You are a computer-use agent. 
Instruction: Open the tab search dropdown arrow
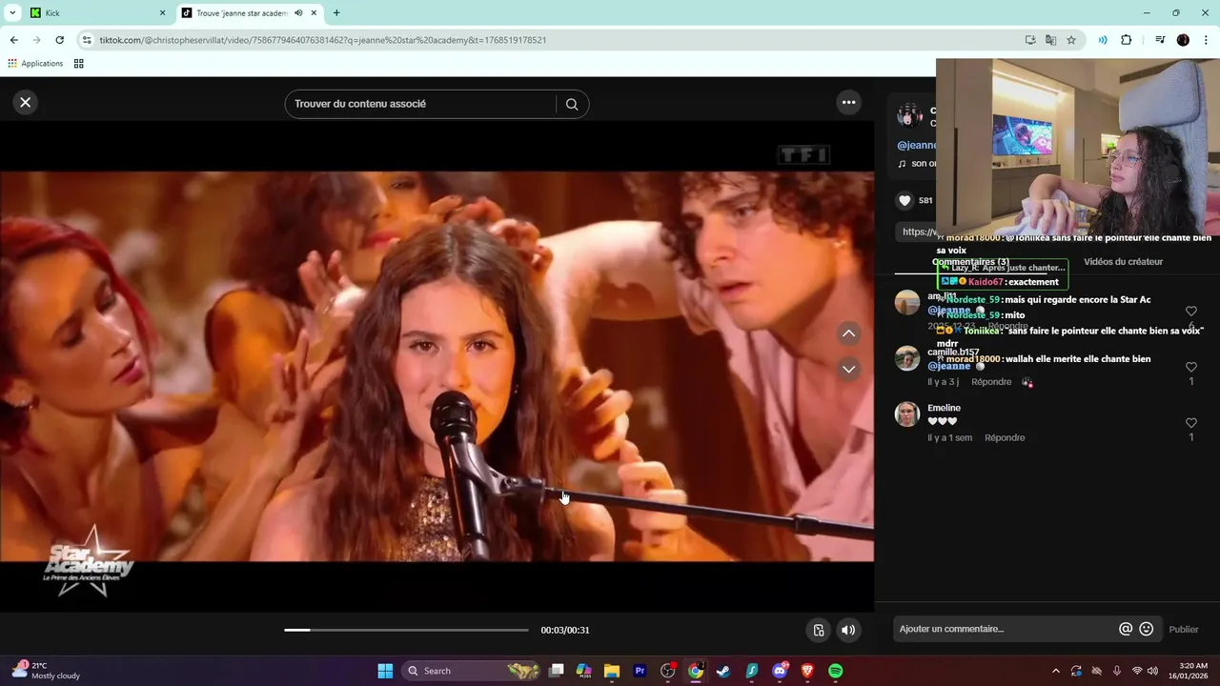point(12,13)
